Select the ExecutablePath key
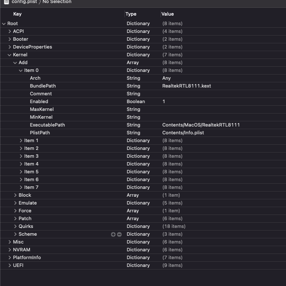The image size is (286, 286). (x=47, y=125)
